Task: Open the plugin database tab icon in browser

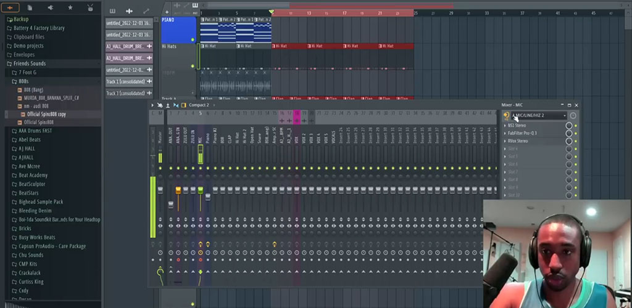Action: (51, 7)
